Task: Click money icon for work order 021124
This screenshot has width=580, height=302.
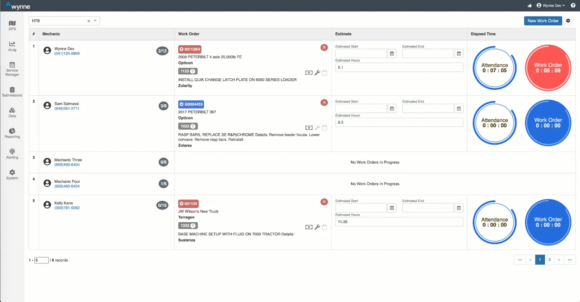Action: tap(309, 227)
